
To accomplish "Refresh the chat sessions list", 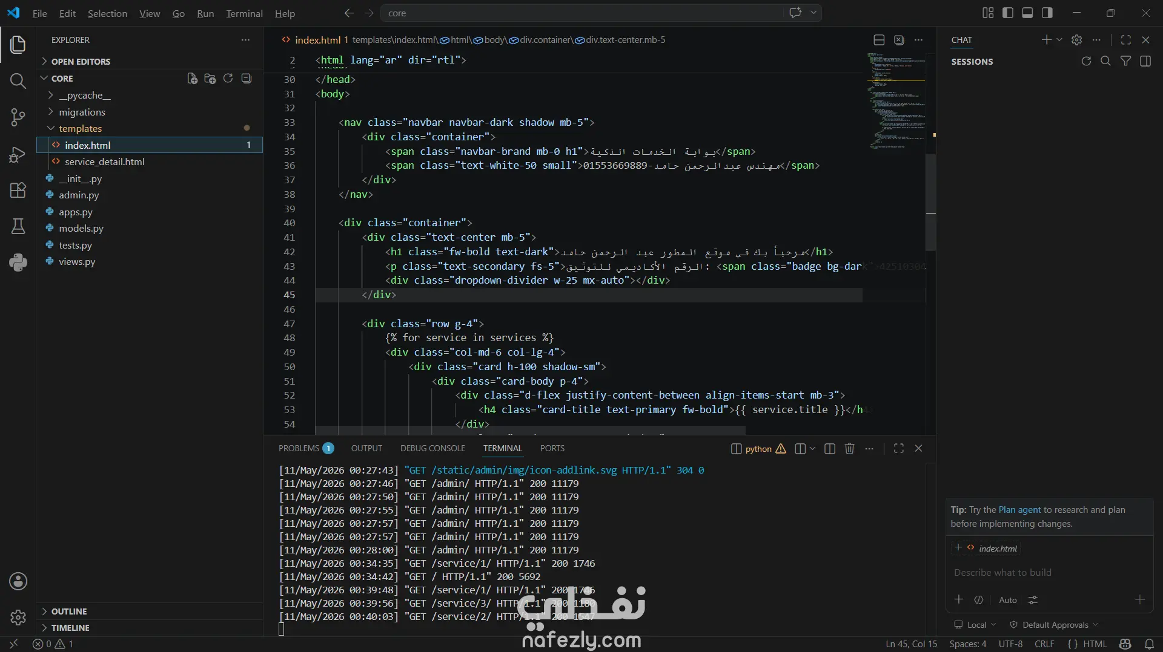I will tap(1086, 61).
